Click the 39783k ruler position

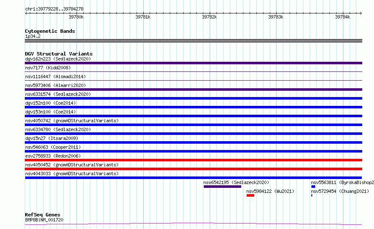click(x=276, y=17)
